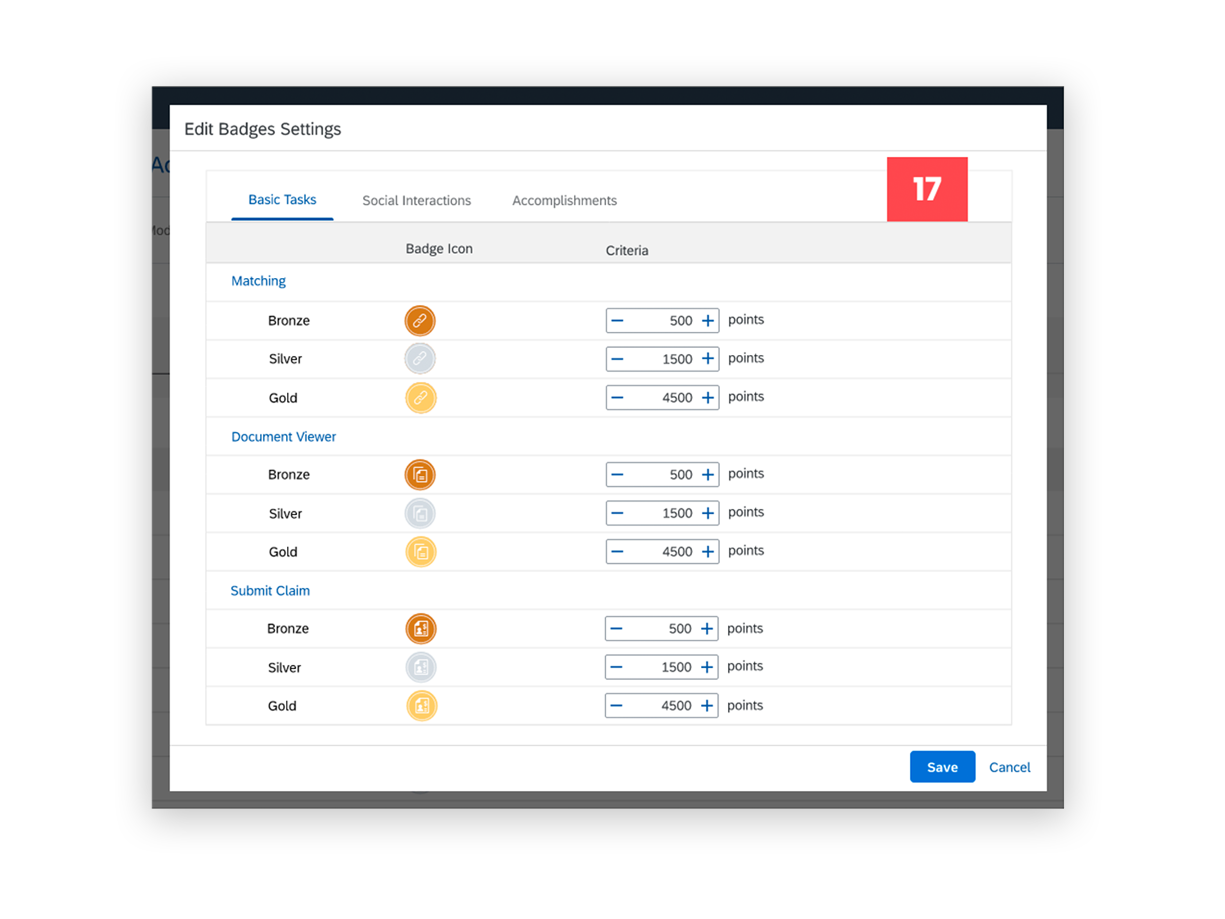The height and width of the screenshot is (919, 1225).
Task: Decrease Submit Claim Gold points
Action: pyautogui.click(x=617, y=706)
